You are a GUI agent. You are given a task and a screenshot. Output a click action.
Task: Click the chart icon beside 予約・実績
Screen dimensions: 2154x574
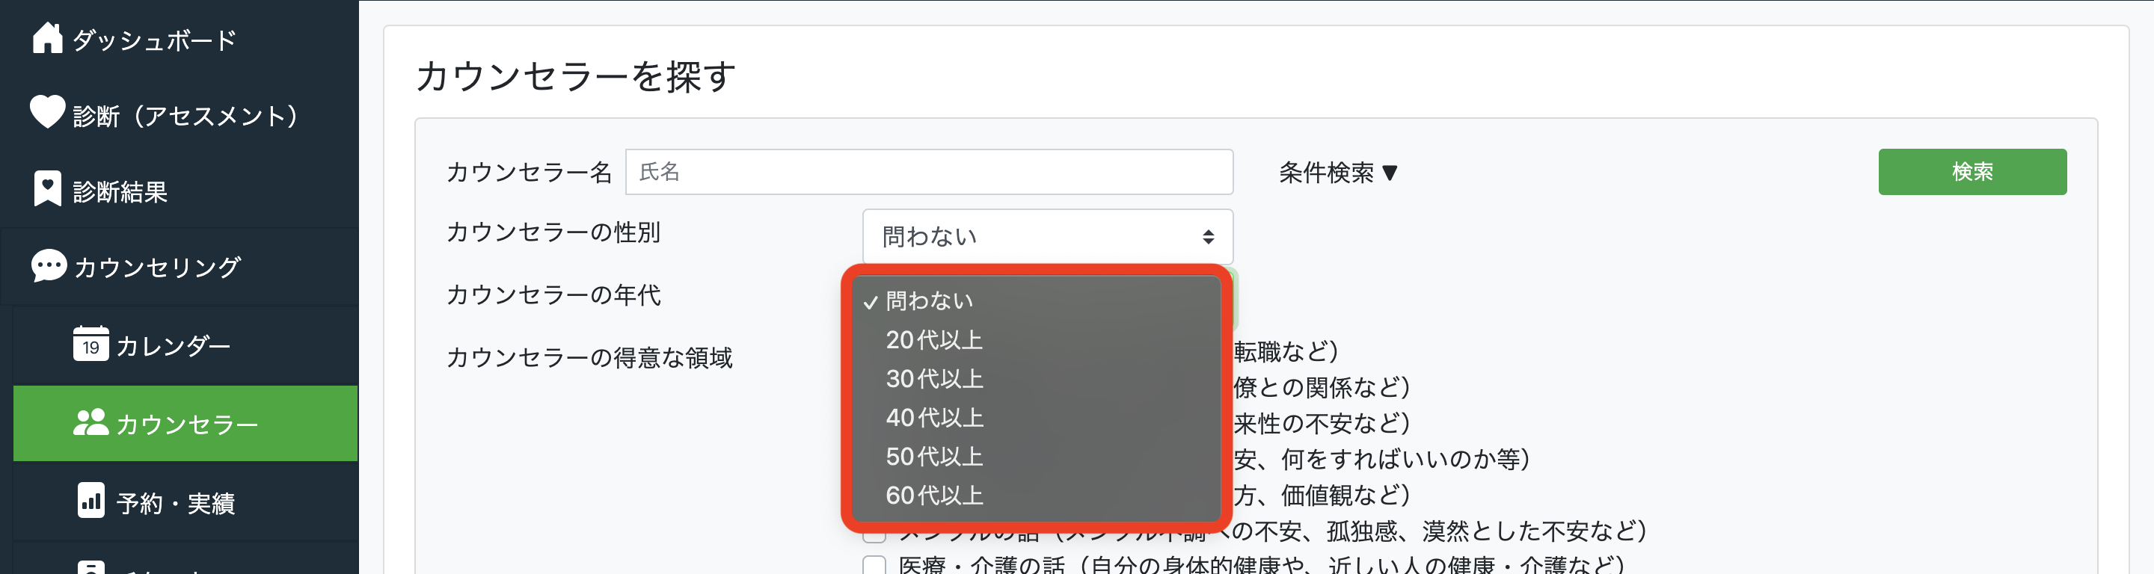pos(90,501)
